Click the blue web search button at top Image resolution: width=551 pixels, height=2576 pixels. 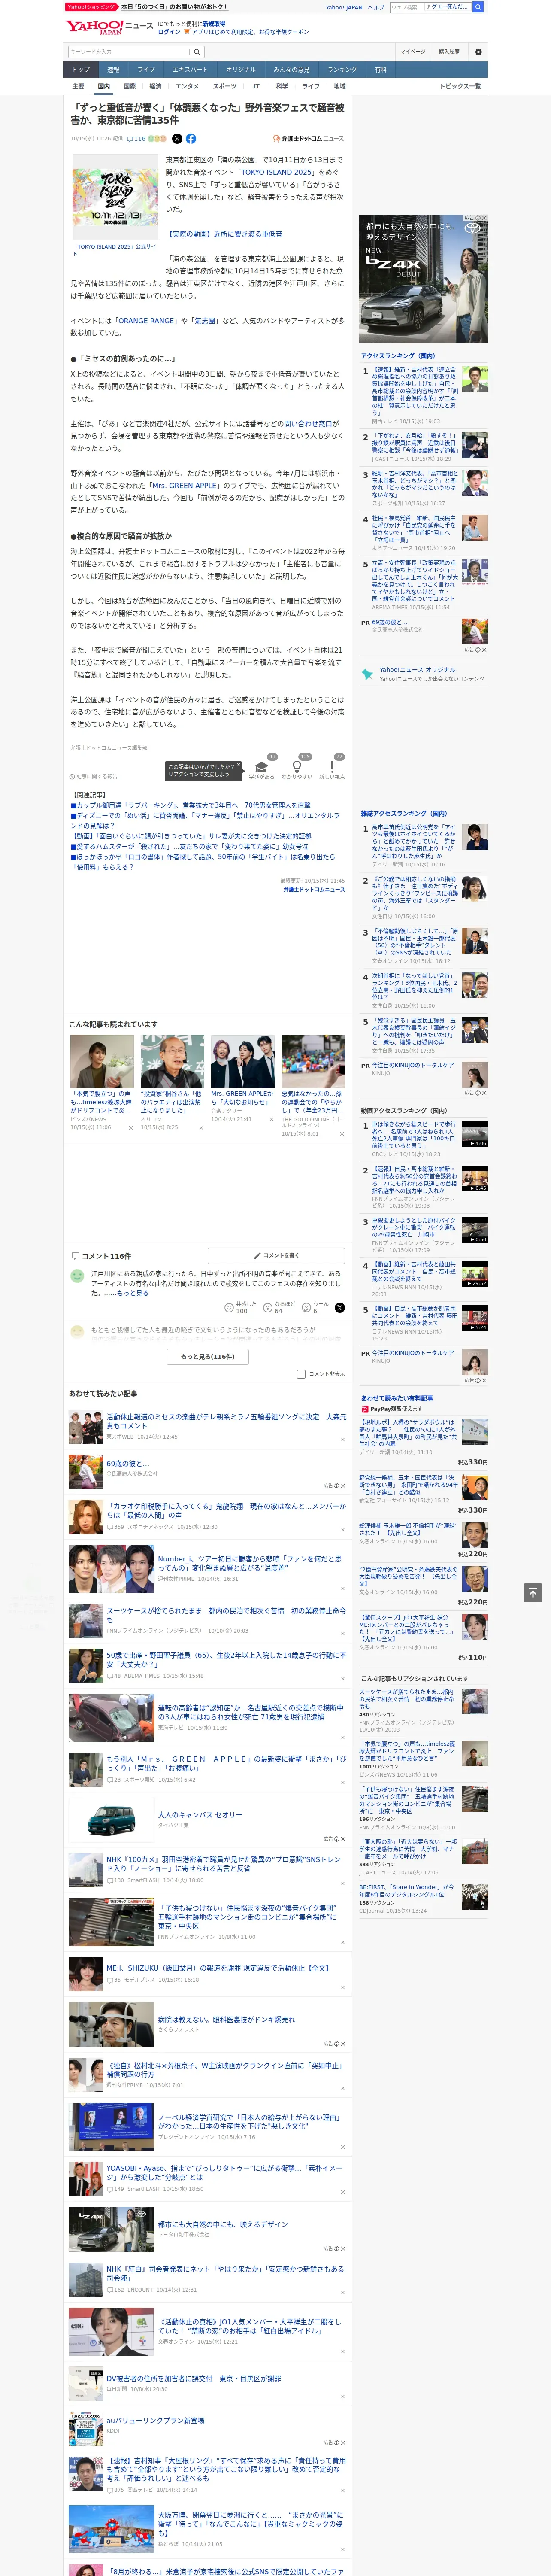(478, 7)
